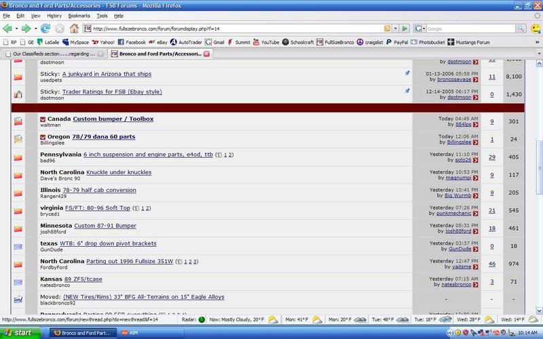Click the RSS feed icon in address bar

[387, 28]
